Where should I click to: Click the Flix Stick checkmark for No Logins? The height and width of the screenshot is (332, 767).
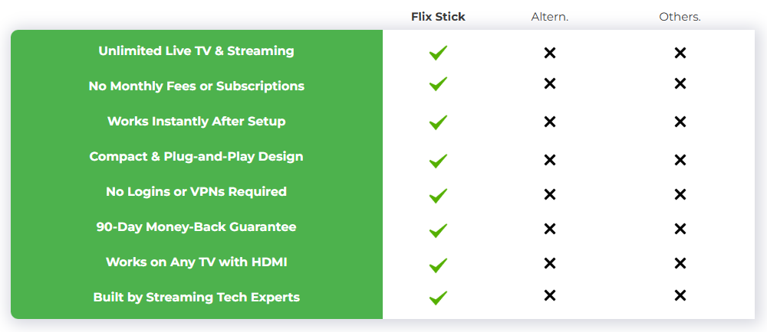[438, 195]
